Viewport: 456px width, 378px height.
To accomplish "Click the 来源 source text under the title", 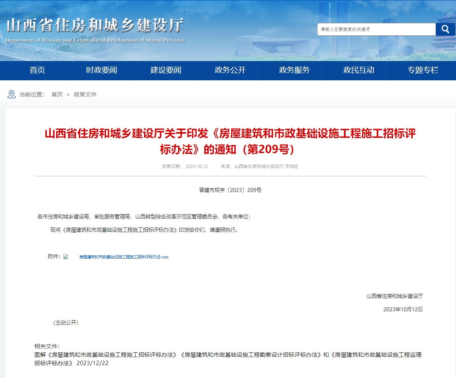I will coord(259,166).
